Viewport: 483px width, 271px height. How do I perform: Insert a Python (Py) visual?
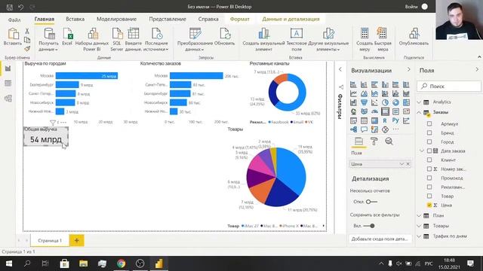(x=395, y=120)
